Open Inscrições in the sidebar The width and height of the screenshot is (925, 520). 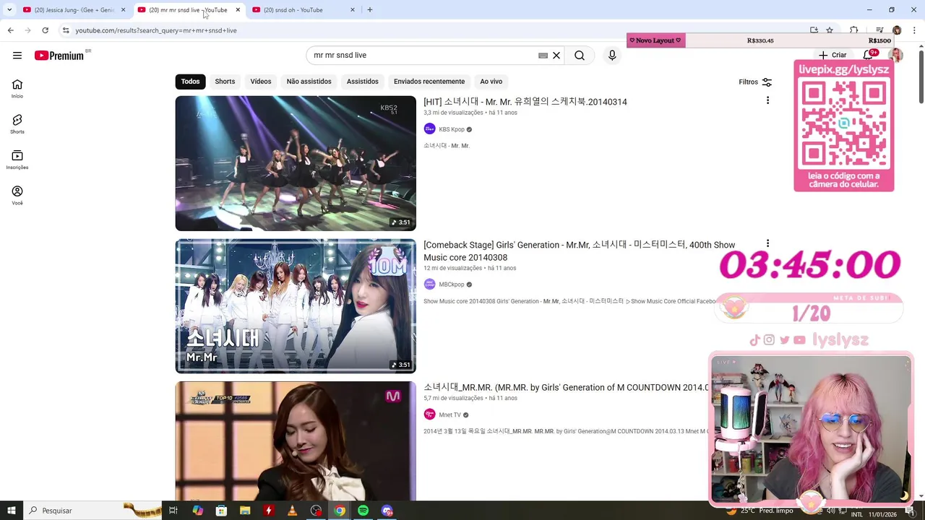17,160
